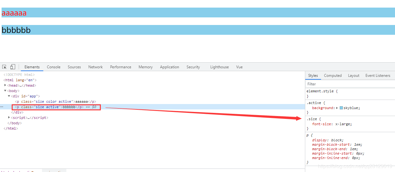
Task: Collapse the body element node
Action: pos(5,91)
